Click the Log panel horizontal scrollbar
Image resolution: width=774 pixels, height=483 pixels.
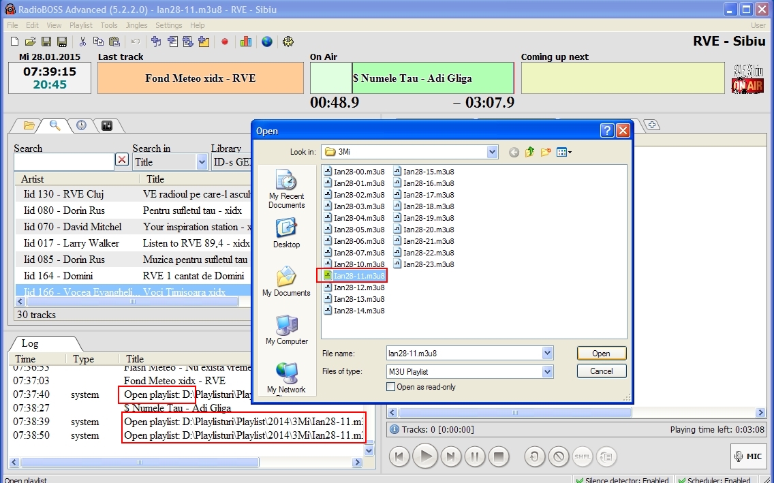click(x=185, y=463)
